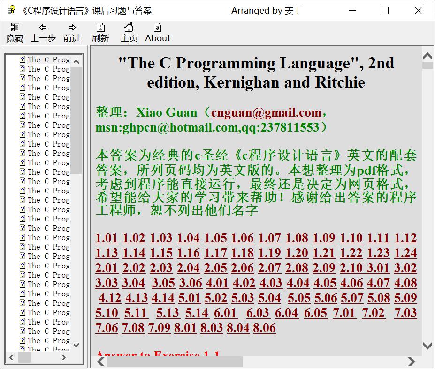Open exercise link 1.02
The image size is (435, 369).
tap(134, 238)
